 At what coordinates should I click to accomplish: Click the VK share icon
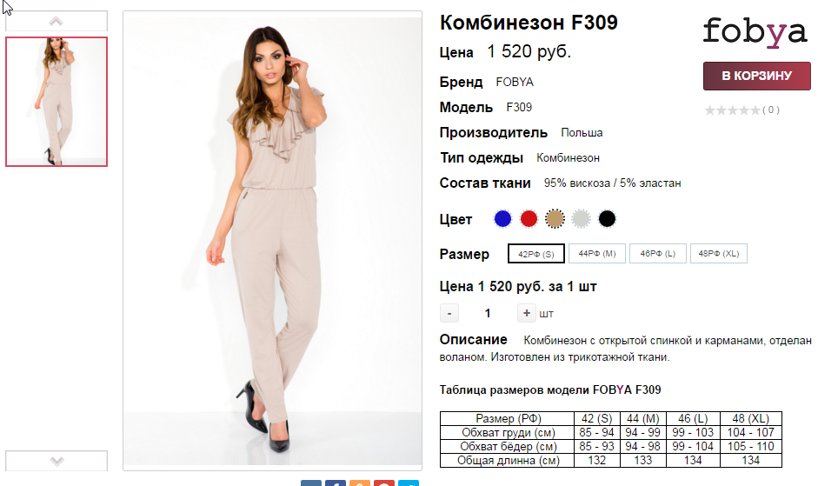(x=311, y=483)
